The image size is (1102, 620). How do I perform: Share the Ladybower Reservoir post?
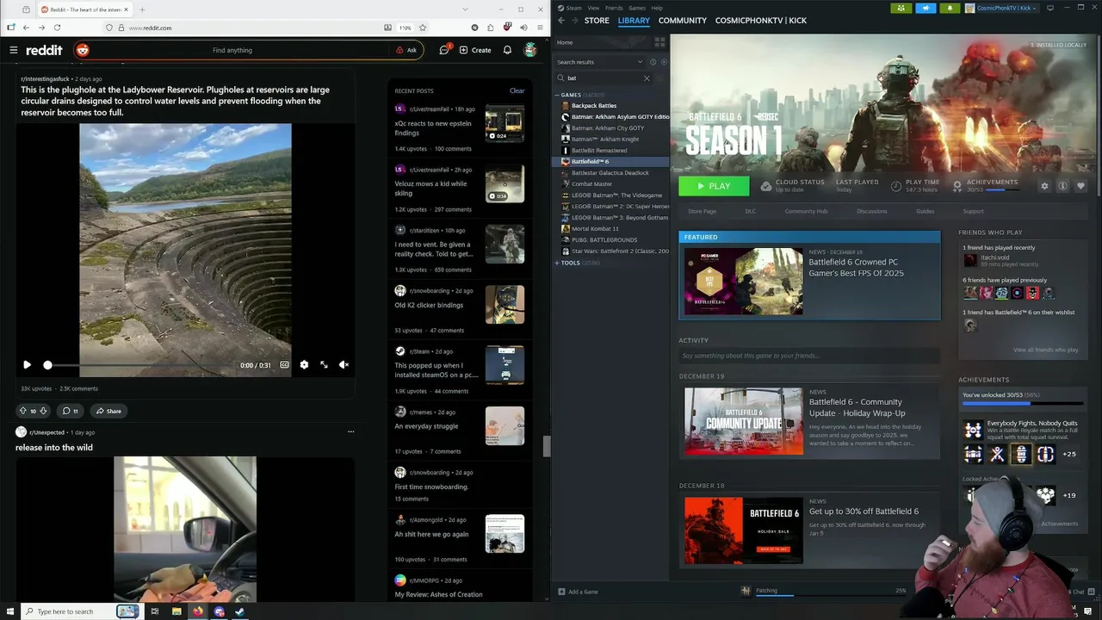point(108,411)
